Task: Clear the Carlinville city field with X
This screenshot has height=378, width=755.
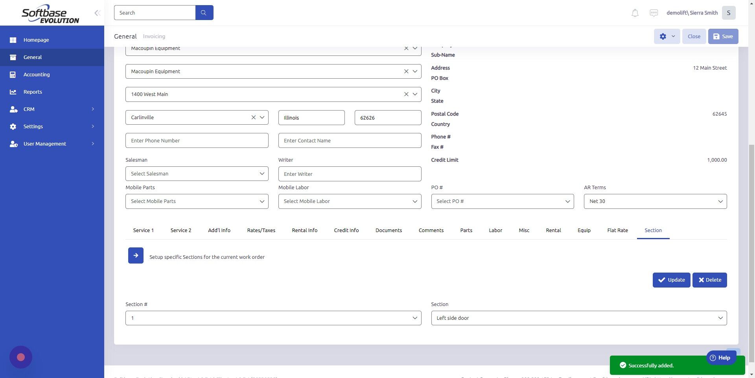Action: pos(254,117)
